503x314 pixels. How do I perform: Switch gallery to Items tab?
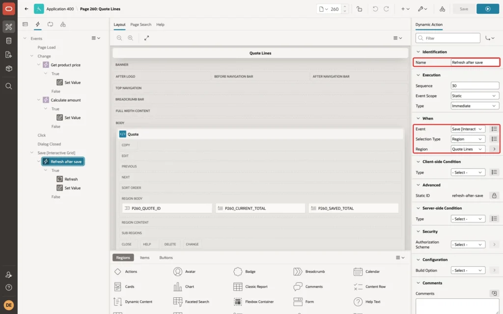point(144,257)
